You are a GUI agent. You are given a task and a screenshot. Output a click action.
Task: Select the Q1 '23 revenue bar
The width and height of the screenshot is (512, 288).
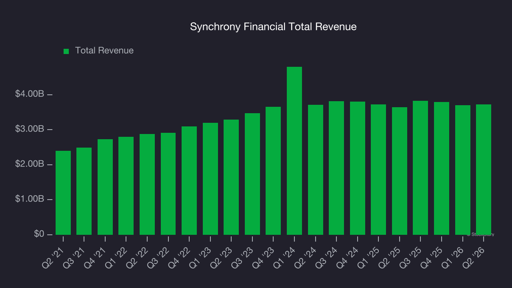pyautogui.click(x=210, y=179)
